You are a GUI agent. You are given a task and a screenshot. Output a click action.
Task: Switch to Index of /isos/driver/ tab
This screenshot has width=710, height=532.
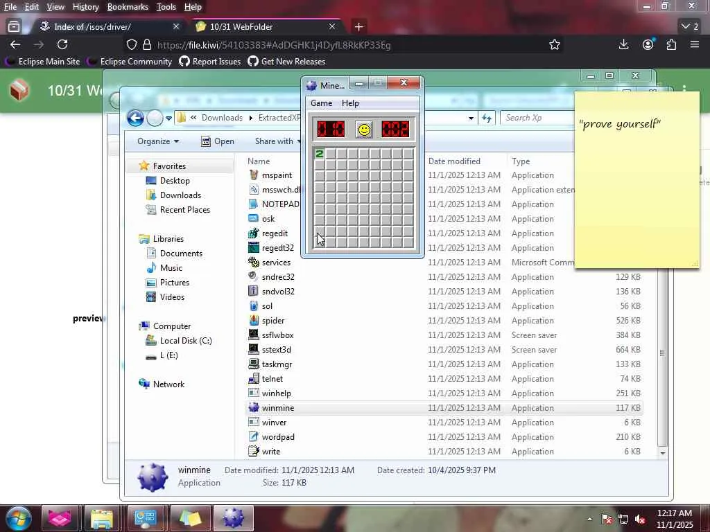point(92,27)
